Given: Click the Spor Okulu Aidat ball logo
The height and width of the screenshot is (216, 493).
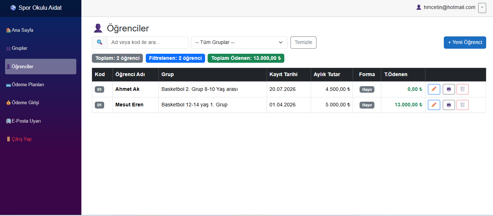Looking at the screenshot, I should click(x=13, y=8).
